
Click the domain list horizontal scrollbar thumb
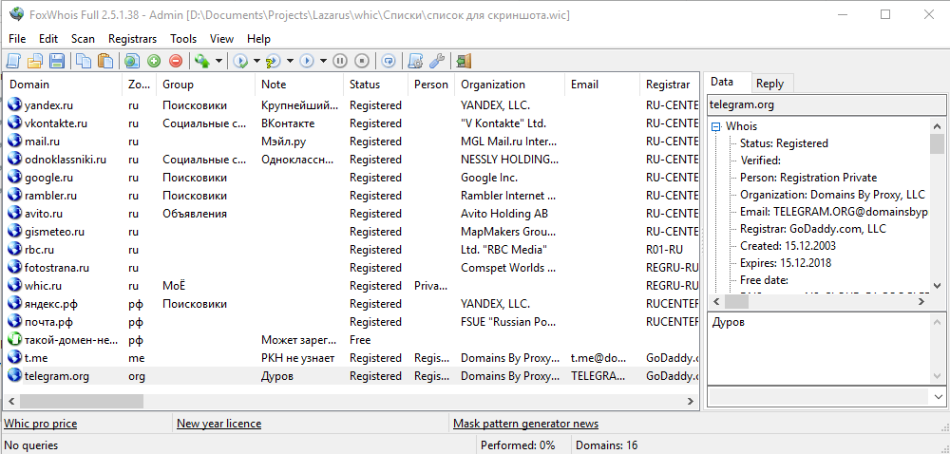point(81,402)
